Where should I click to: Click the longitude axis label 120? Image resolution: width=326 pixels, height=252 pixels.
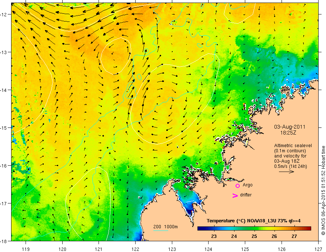pyautogui.click(x=62, y=249)
